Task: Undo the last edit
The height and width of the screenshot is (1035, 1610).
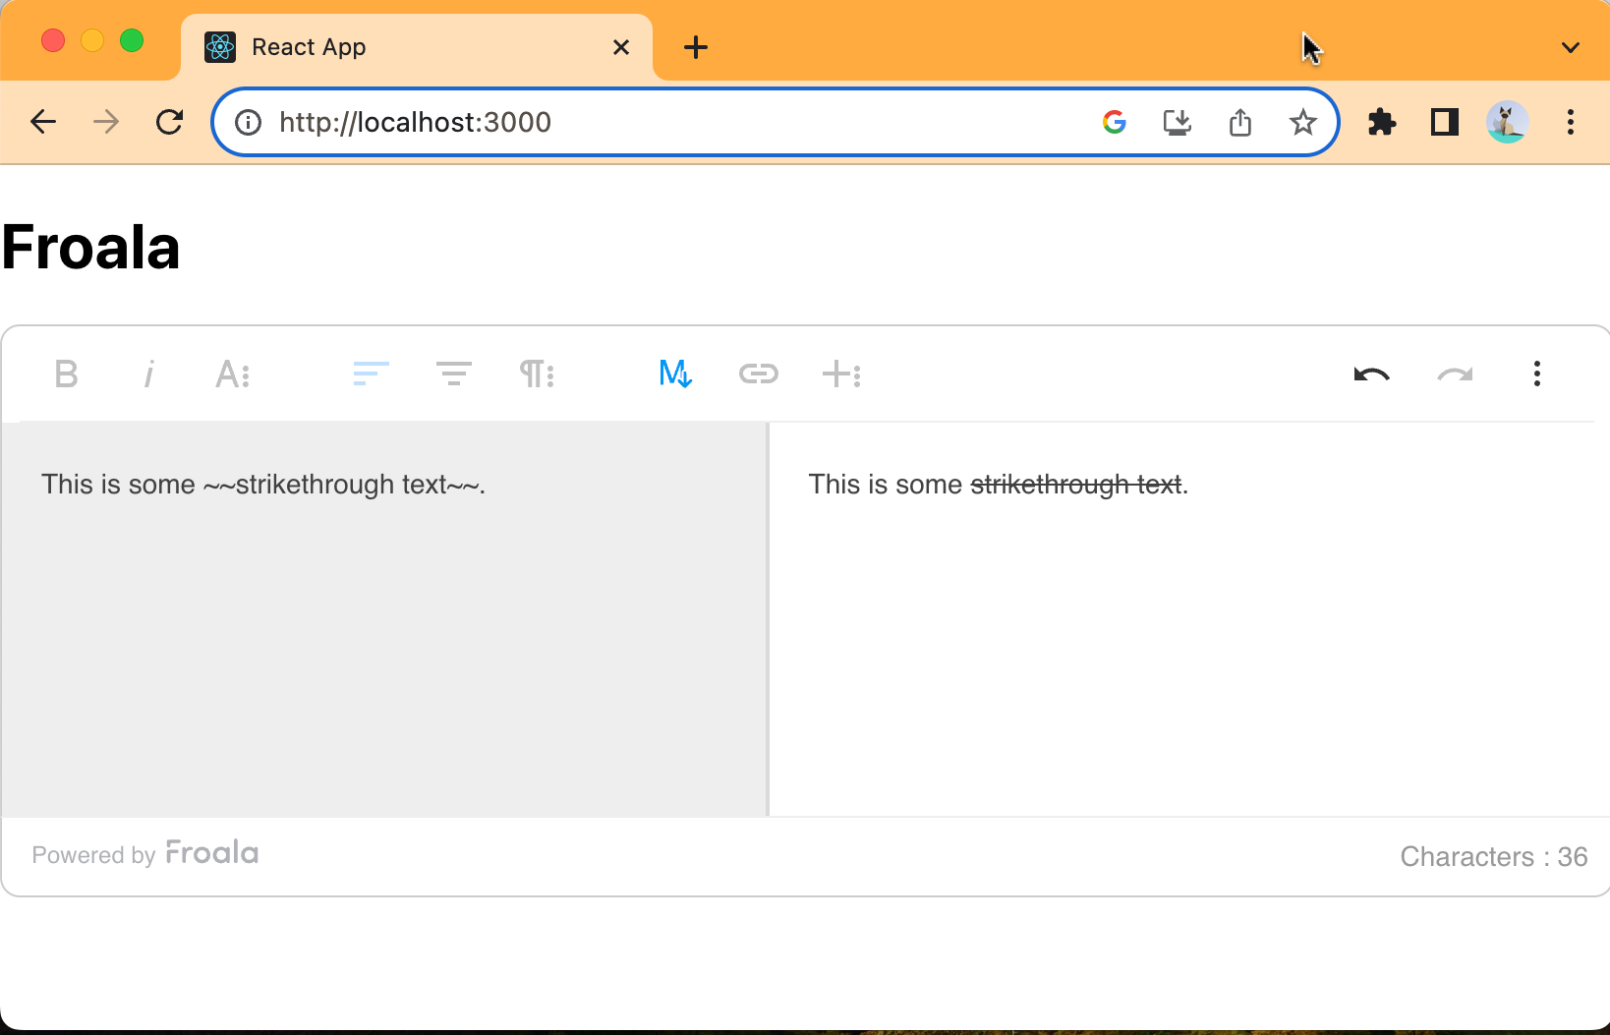Action: [x=1371, y=374]
